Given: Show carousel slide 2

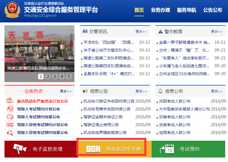Looking at the screenshot, I should click(48, 77).
